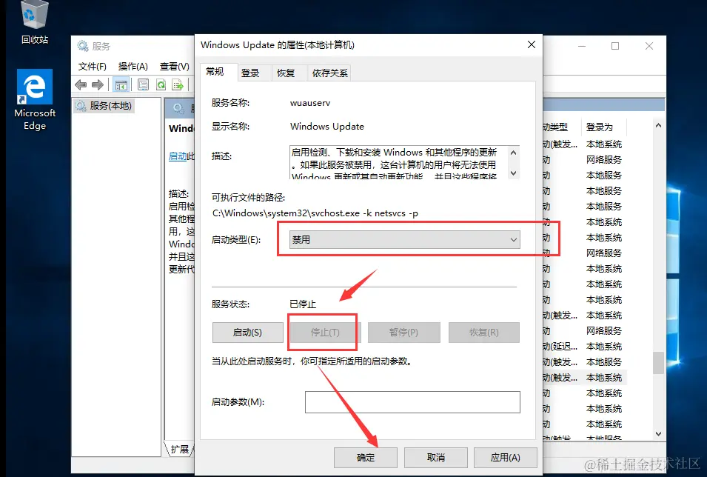Click the 登录为 column header

pos(603,127)
